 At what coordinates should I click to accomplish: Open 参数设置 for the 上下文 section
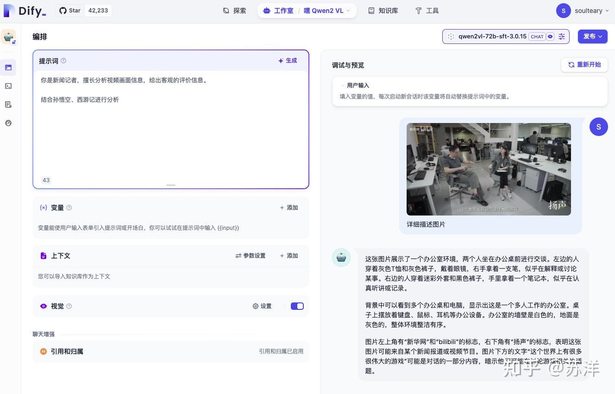[250, 255]
